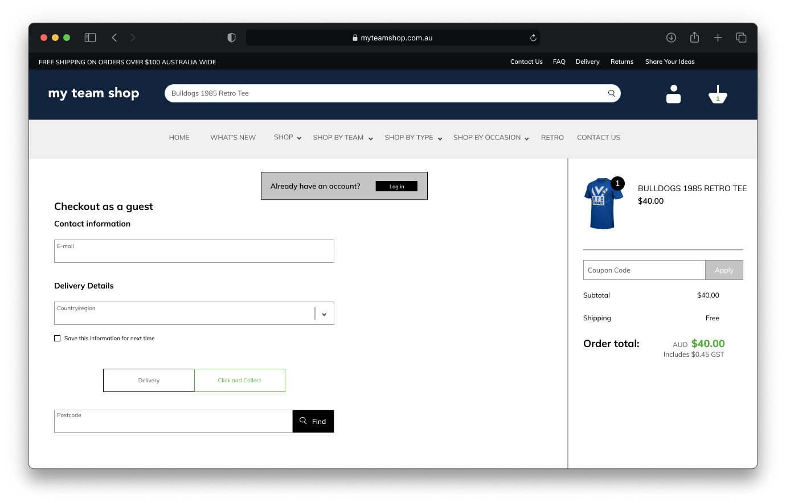Click the Order total $40.00 amount

[708, 344]
